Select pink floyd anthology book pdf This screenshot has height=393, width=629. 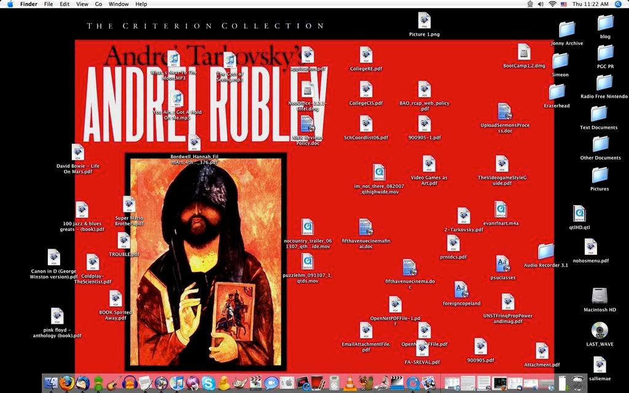click(57, 316)
